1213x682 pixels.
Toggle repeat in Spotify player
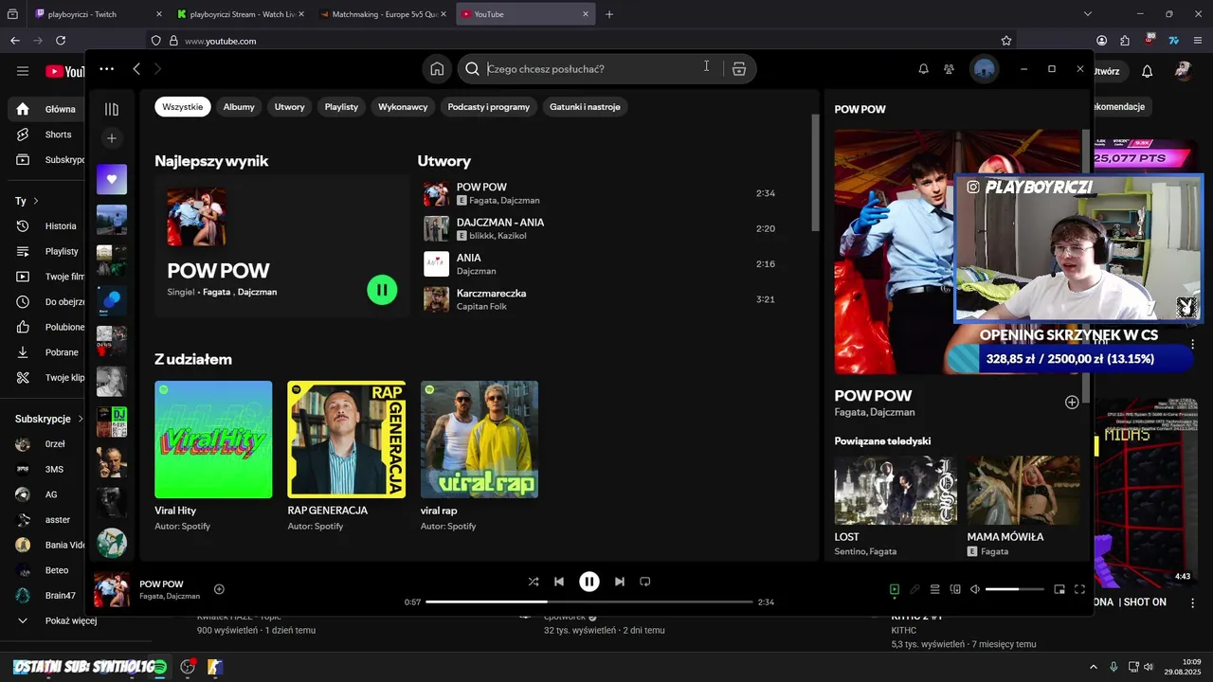[645, 582]
